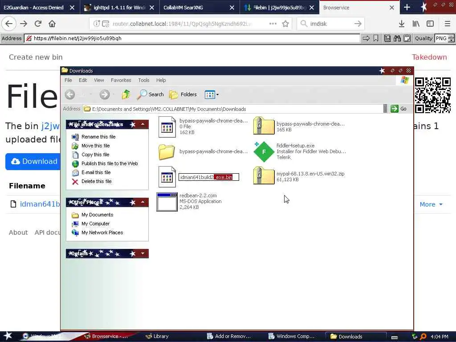This screenshot has height=342, width=456.
Task: Click Delete this file task
Action: (97, 182)
